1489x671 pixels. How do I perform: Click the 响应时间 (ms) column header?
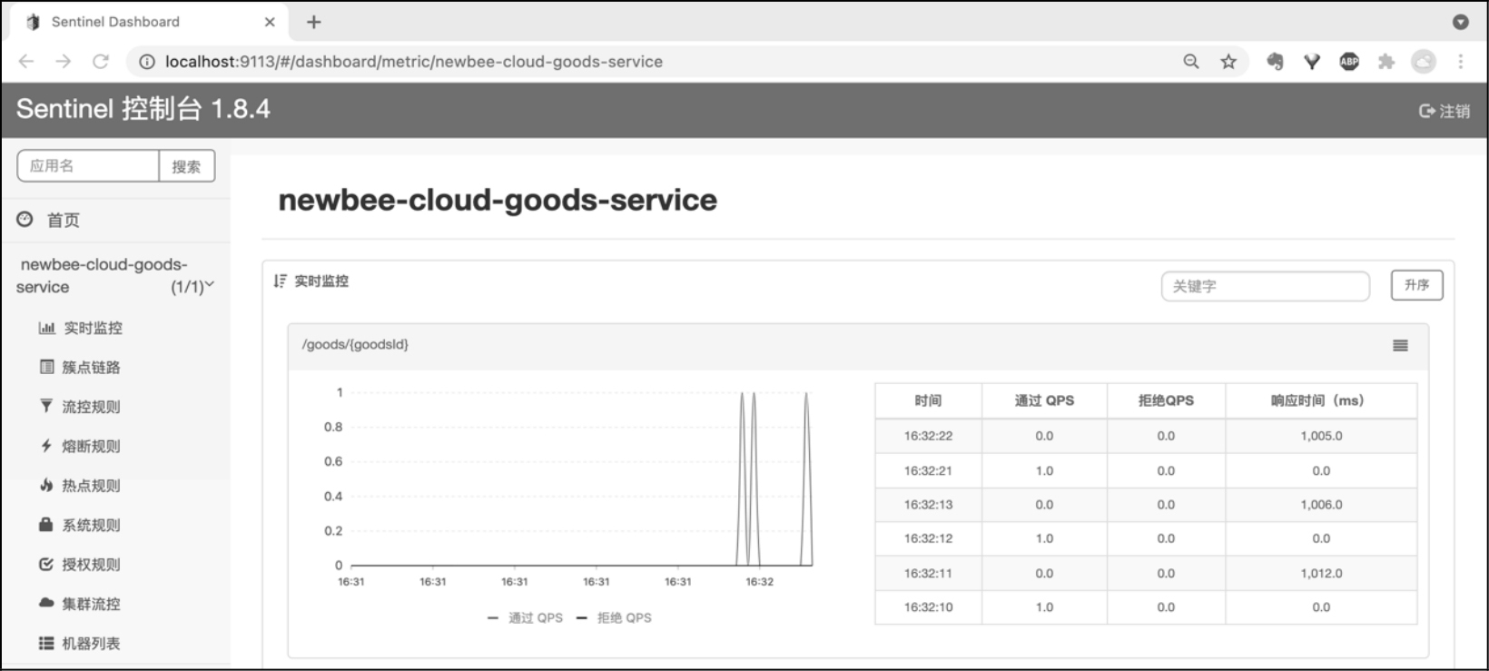[x=1321, y=400]
